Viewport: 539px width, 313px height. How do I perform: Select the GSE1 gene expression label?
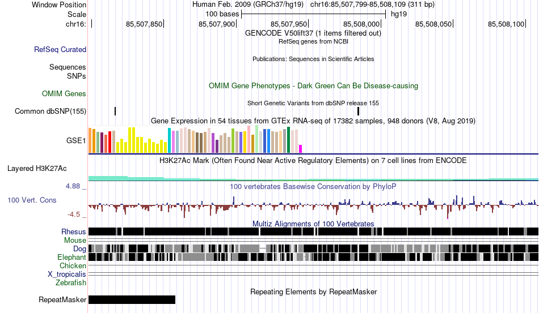76,140
